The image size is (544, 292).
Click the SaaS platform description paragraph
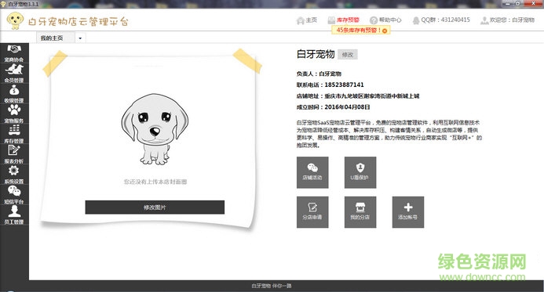(389, 134)
